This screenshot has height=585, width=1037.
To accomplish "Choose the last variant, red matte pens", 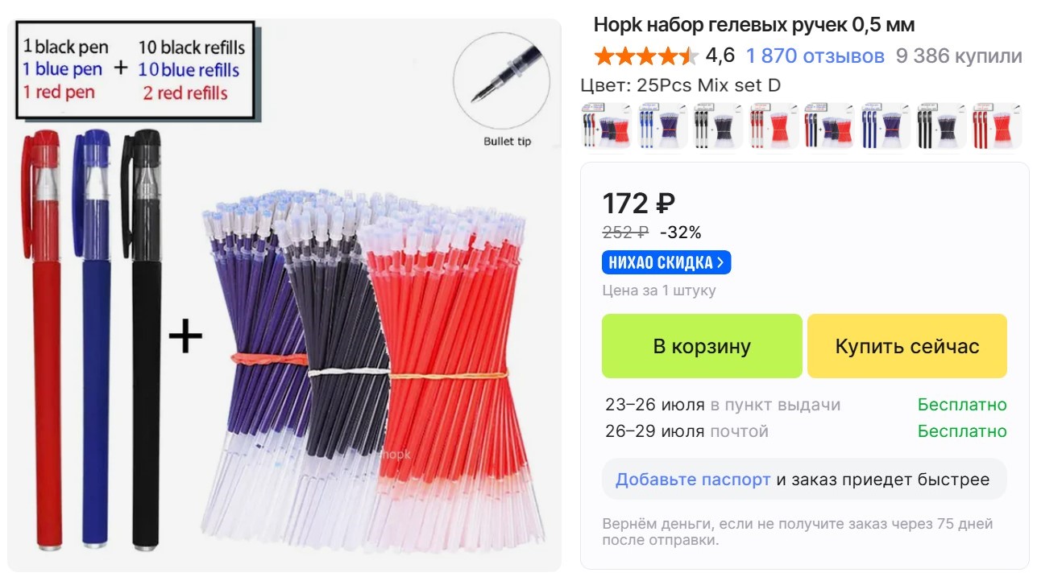I will [x=996, y=126].
